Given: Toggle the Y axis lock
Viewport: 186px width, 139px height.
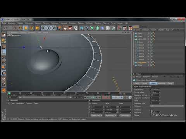Looking at the screenshot, I should tap(48, 28).
